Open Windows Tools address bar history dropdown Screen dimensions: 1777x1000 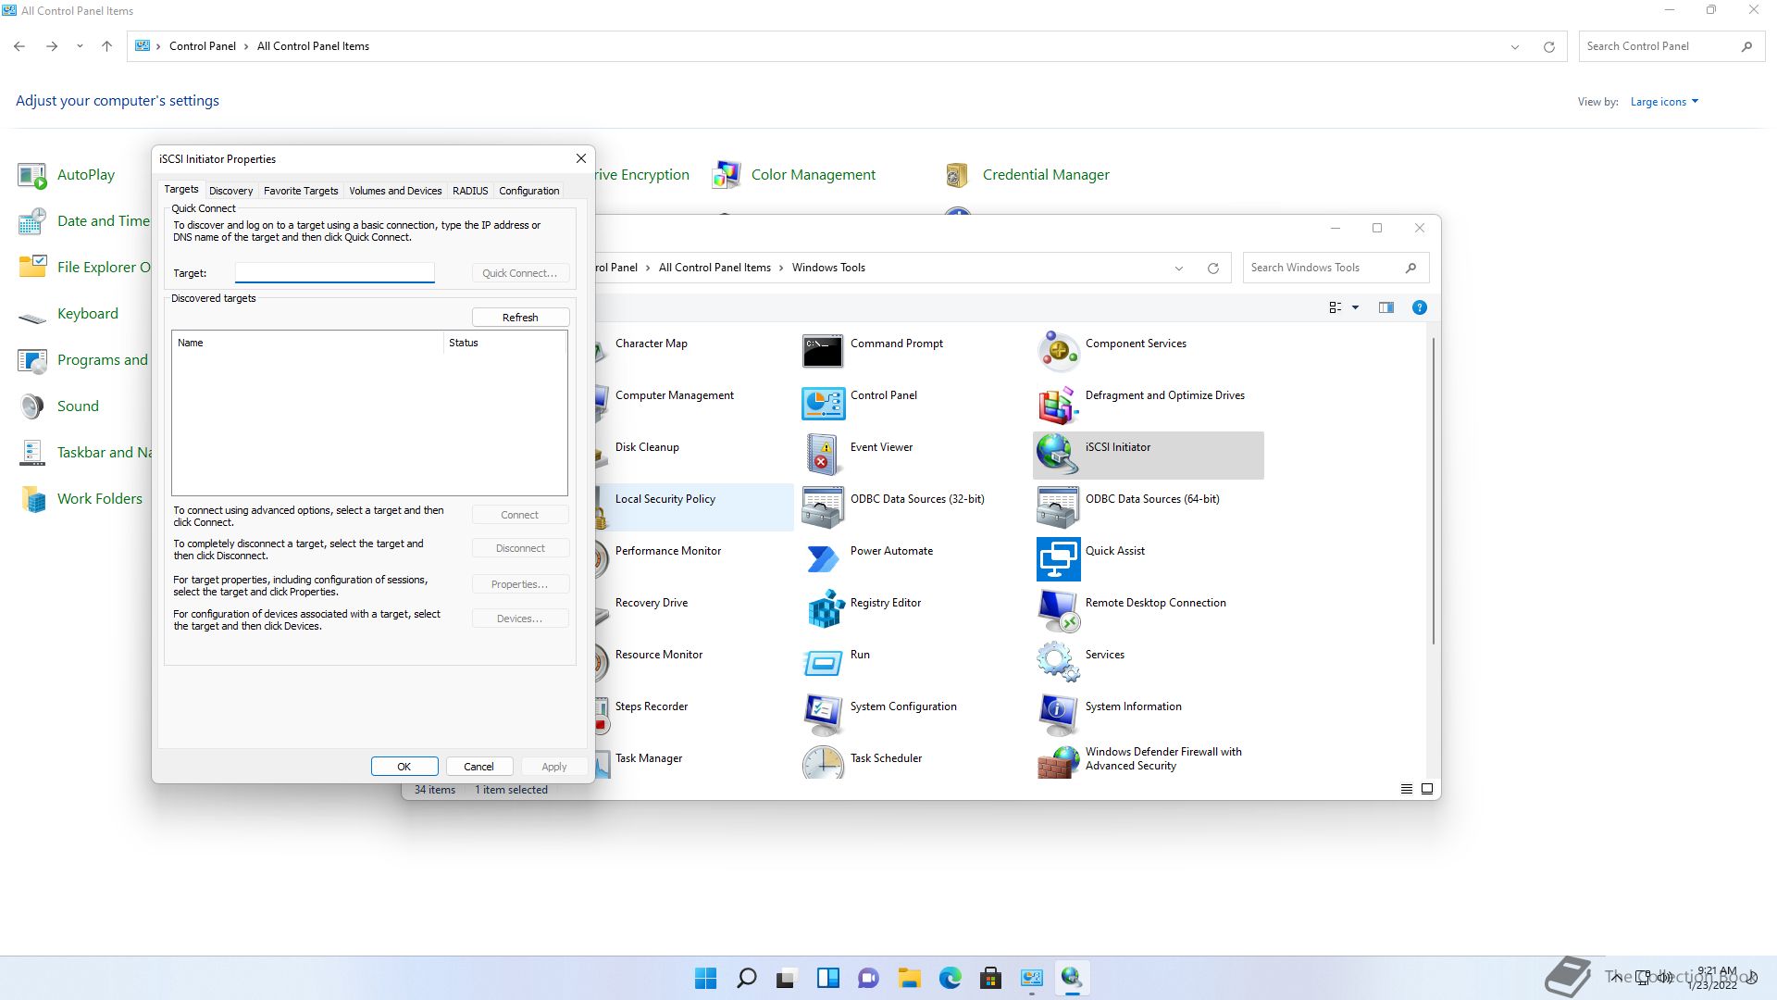[x=1179, y=268]
